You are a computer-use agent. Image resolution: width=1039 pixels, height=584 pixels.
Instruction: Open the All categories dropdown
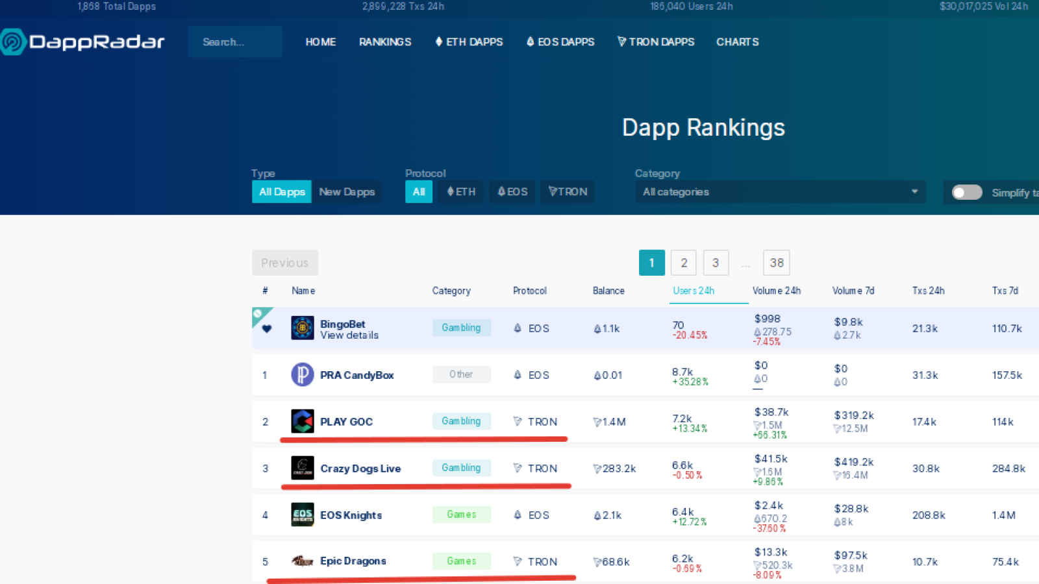780,192
